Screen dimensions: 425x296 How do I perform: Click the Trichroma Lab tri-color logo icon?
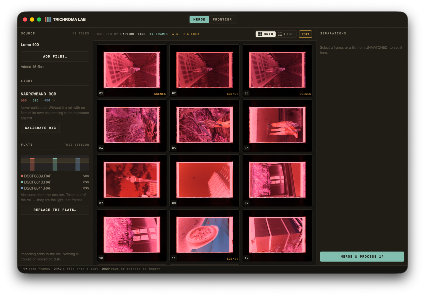pyautogui.click(x=48, y=19)
